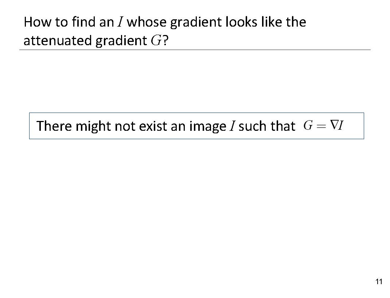
Task: Select the italic I in the title
Action: 120,23
